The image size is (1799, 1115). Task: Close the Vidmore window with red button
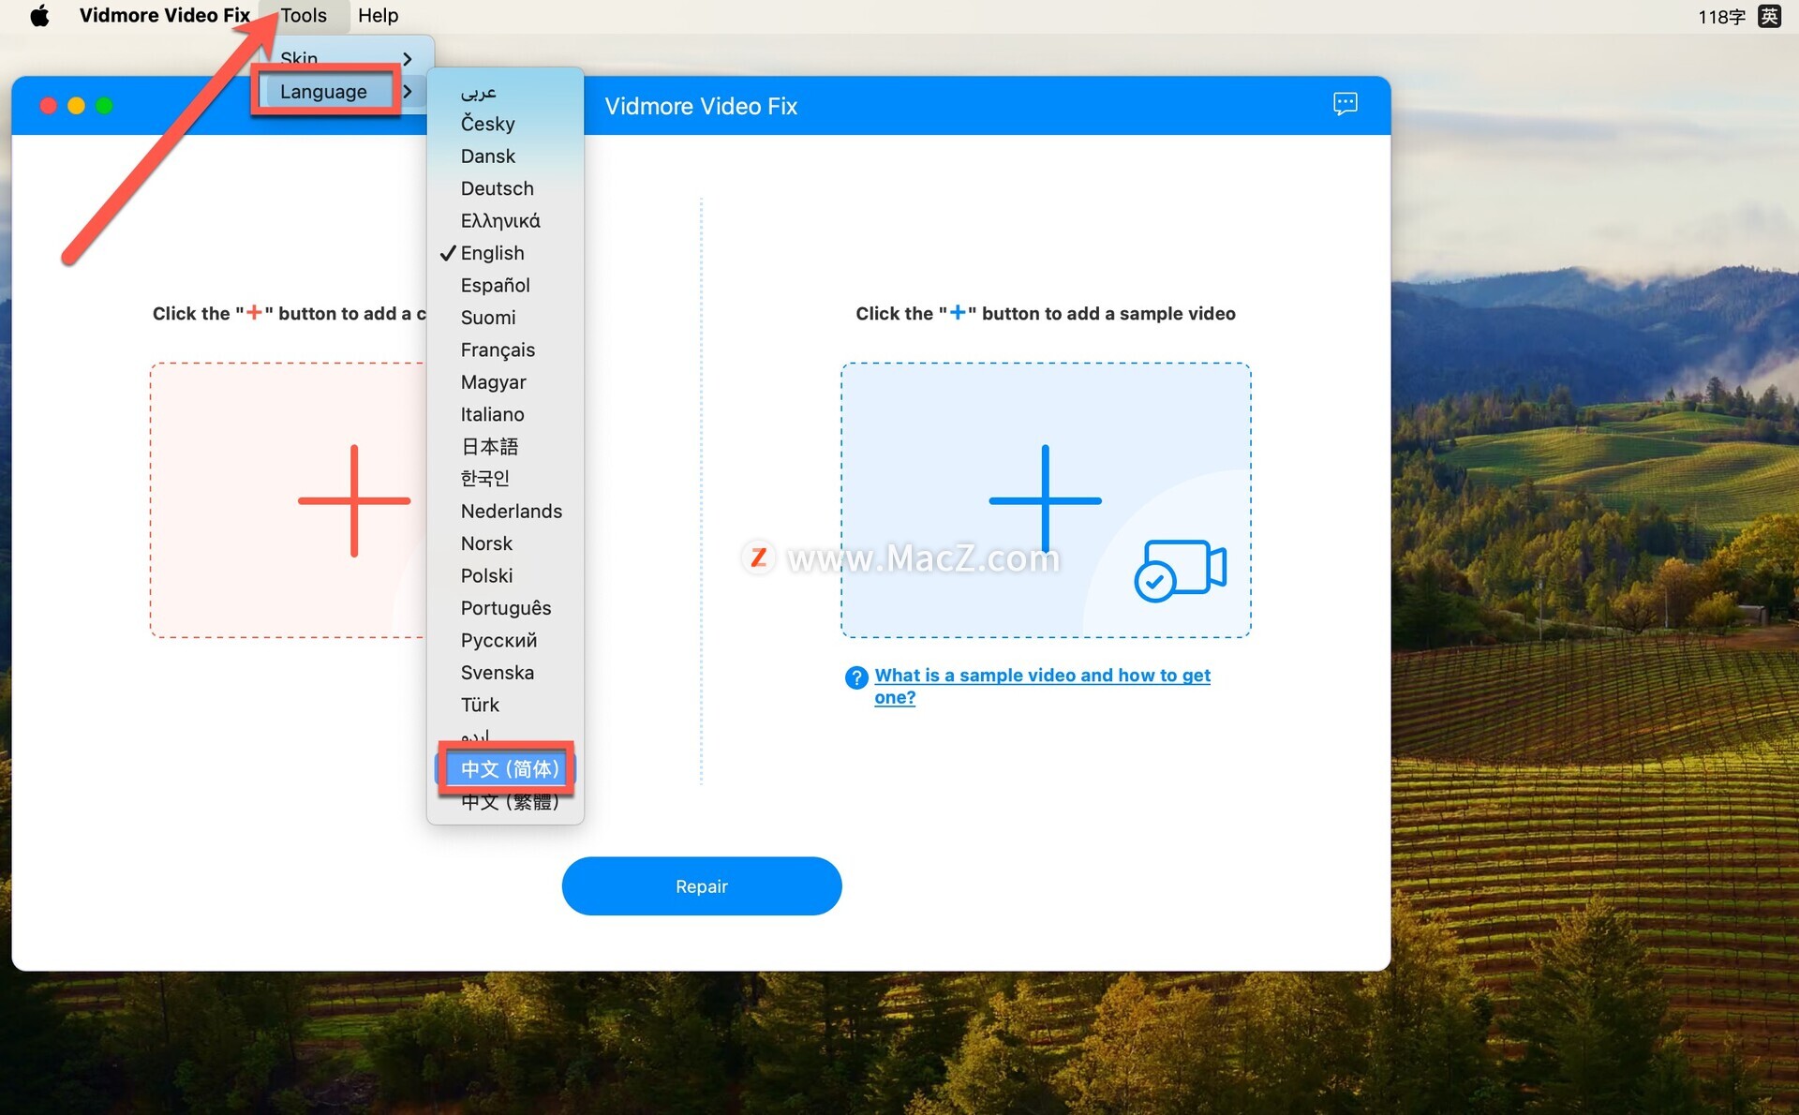49,106
